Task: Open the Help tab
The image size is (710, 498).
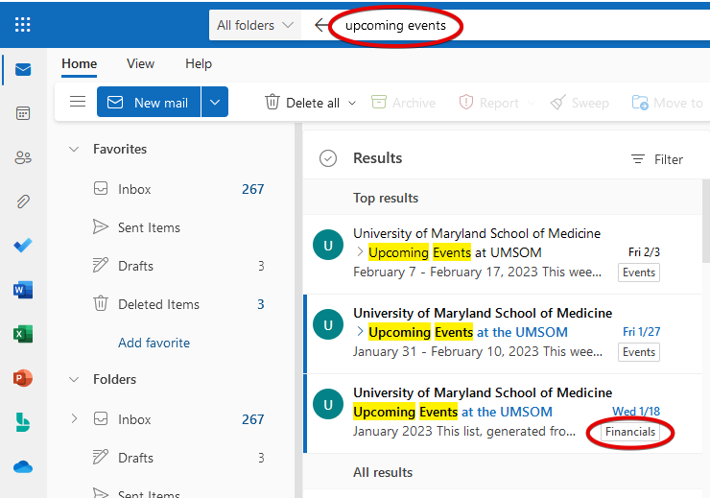Action: click(x=199, y=63)
